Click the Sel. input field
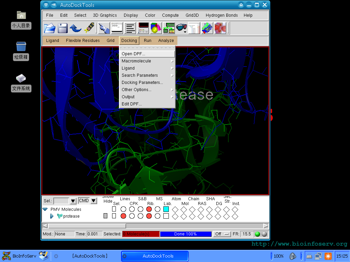Image resolution: width=350 pixels, height=262 pixels. click(61, 201)
